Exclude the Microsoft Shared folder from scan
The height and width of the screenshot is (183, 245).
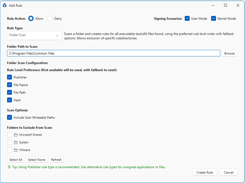10,135
